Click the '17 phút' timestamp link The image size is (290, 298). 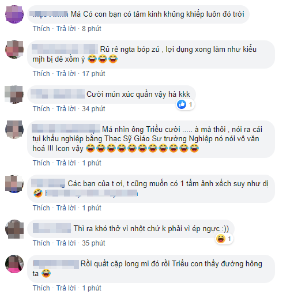pyautogui.click(x=93, y=74)
